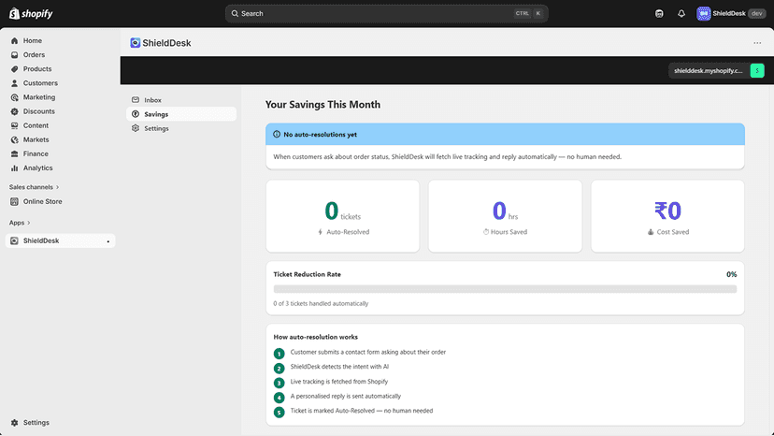
Task: Click the Products tag icon
Action: 14,69
